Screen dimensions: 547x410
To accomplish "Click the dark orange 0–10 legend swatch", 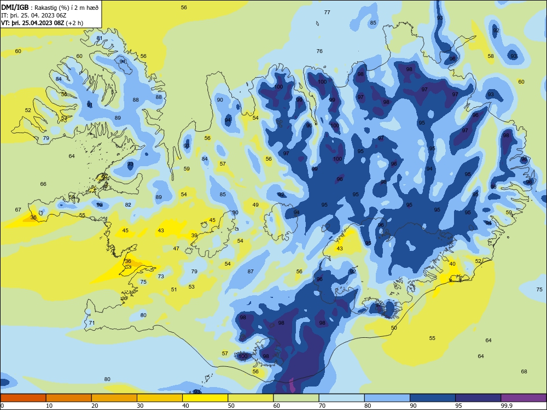I will [23, 398].
